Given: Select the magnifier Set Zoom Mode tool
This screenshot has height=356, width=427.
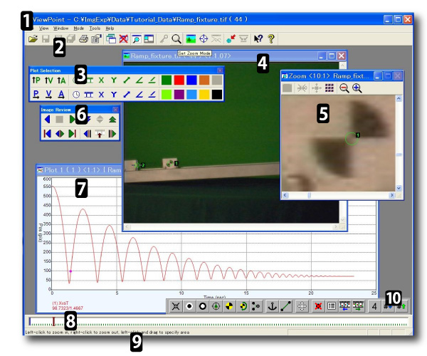Looking at the screenshot, I should (176, 39).
